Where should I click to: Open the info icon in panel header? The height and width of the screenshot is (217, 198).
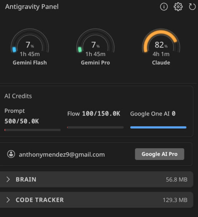[164, 7]
